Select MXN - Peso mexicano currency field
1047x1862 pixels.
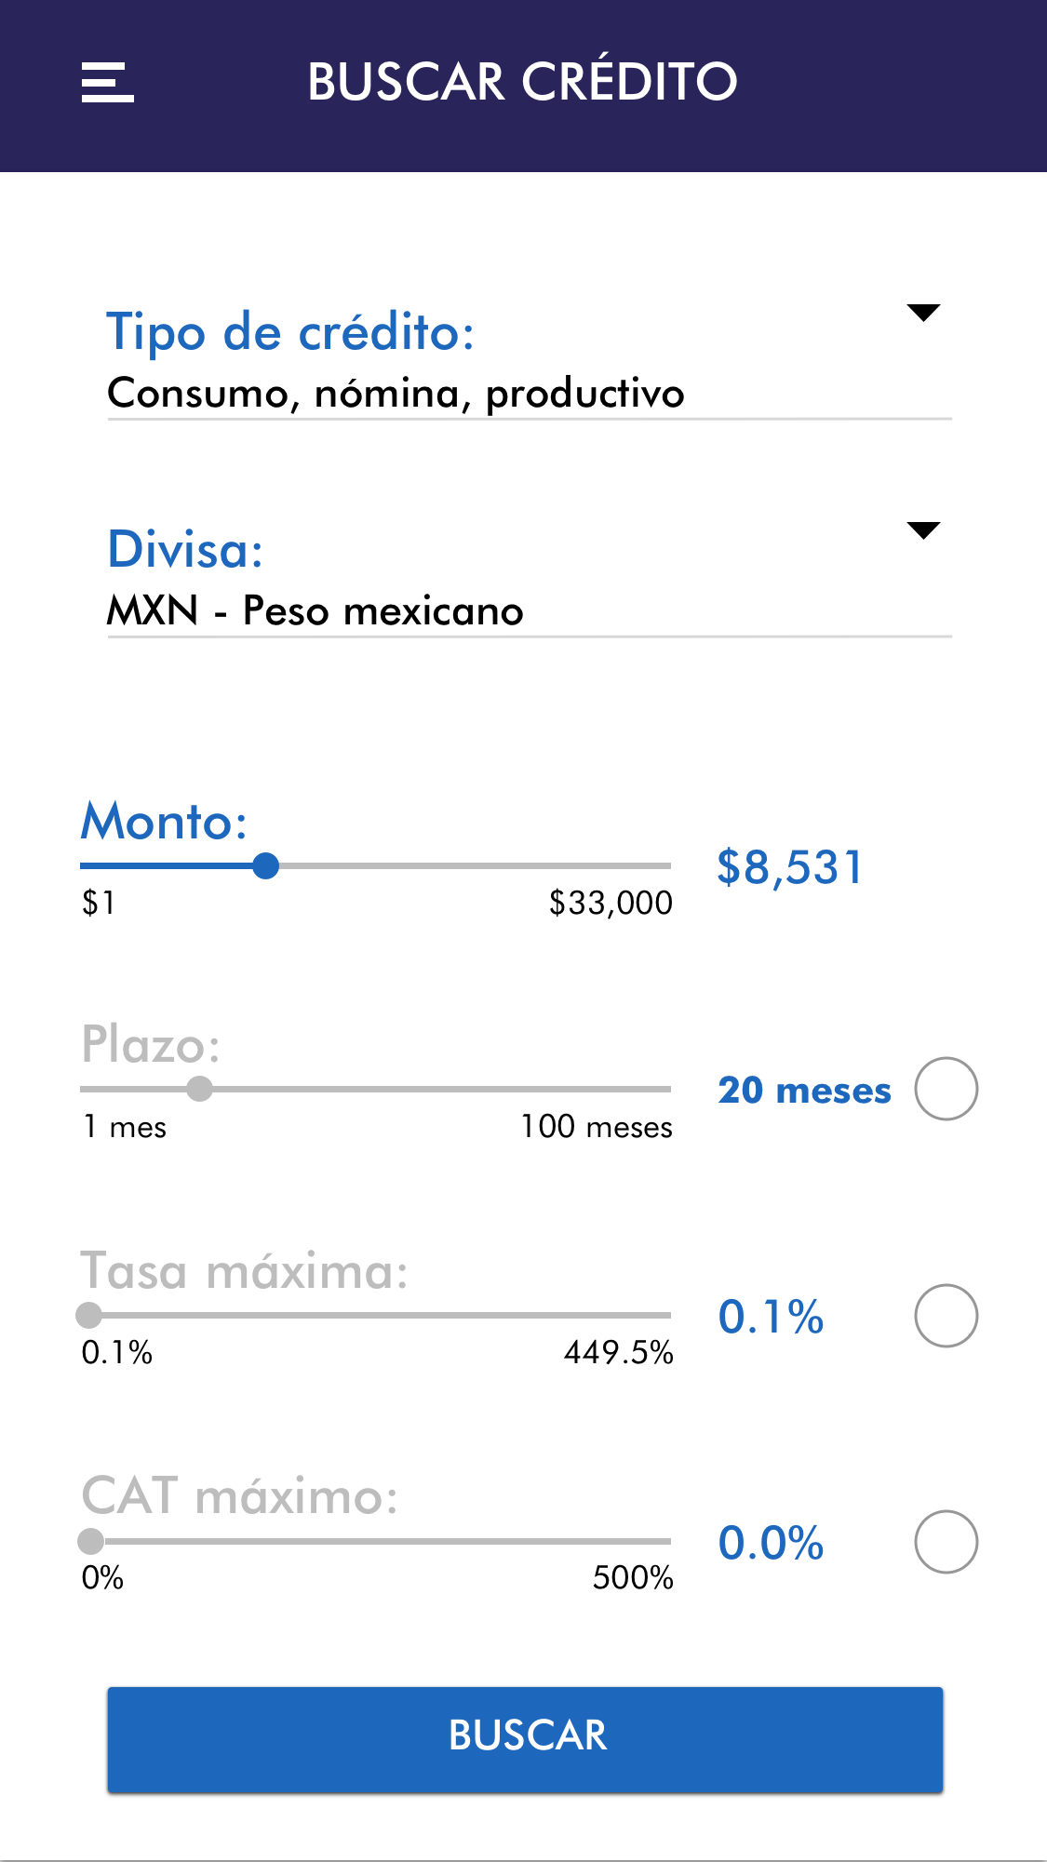coord(315,611)
